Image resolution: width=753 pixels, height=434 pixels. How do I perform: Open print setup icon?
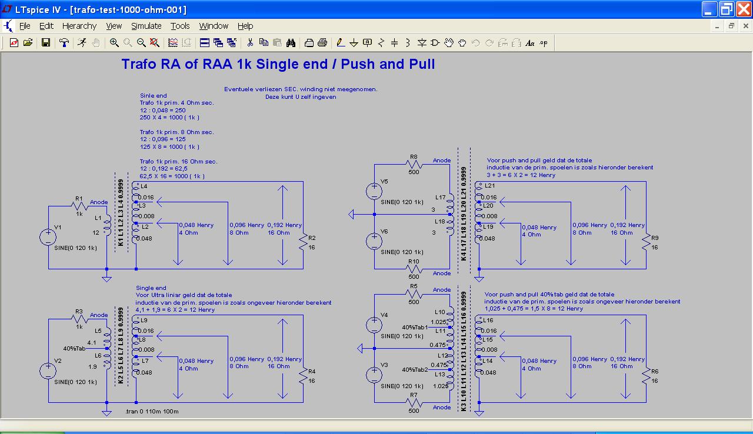point(309,42)
